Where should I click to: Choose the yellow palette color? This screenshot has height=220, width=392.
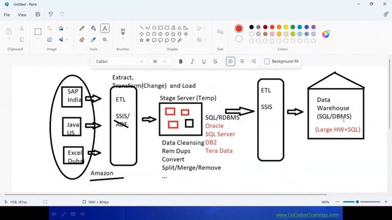[286, 27]
